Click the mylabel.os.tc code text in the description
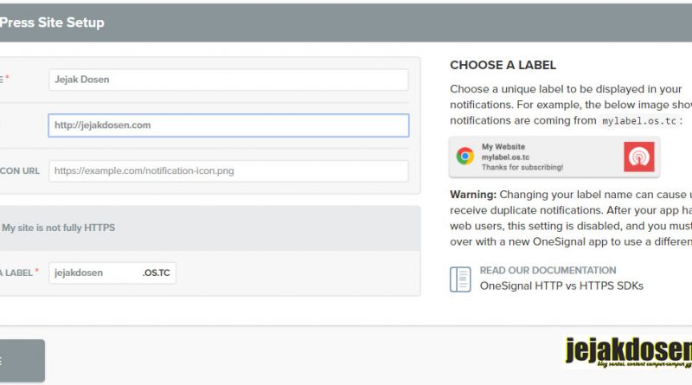Viewport: 692px width, 385px height. pos(639,121)
